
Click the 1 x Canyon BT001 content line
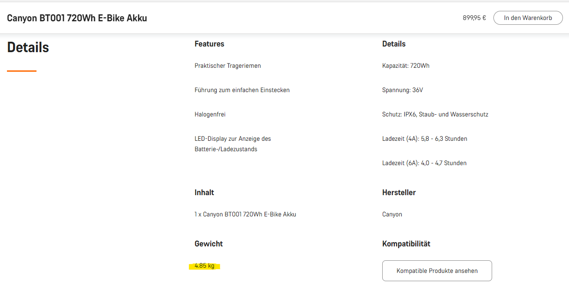(x=245, y=214)
